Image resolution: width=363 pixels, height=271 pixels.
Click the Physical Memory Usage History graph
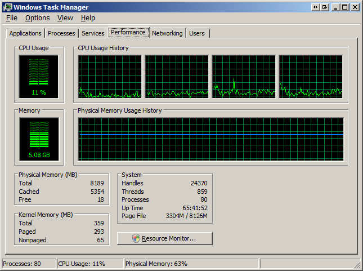tap(210, 140)
